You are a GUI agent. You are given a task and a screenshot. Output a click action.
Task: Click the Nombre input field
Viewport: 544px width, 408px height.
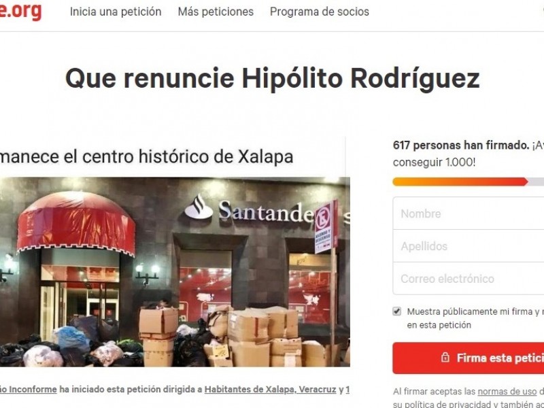[469, 214]
